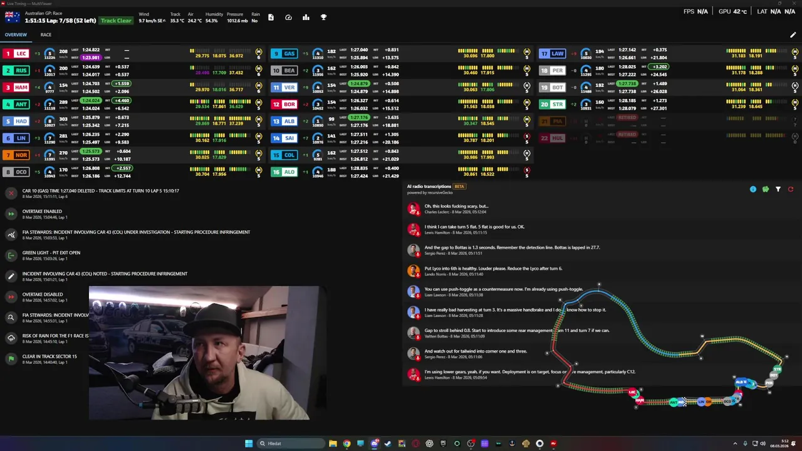Click Leclerc's speed gauge showing gear 5
Image resolution: width=802 pixels, height=451 pixels.
pyautogui.click(x=49, y=54)
